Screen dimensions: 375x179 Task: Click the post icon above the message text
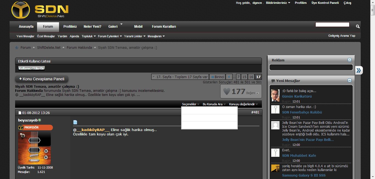(x=75, y=122)
